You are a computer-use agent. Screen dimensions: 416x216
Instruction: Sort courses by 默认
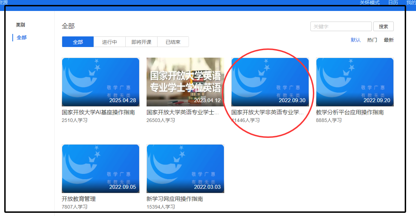[x=356, y=40]
